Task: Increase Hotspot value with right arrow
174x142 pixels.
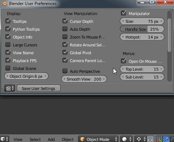Action: pyautogui.click(x=162, y=37)
